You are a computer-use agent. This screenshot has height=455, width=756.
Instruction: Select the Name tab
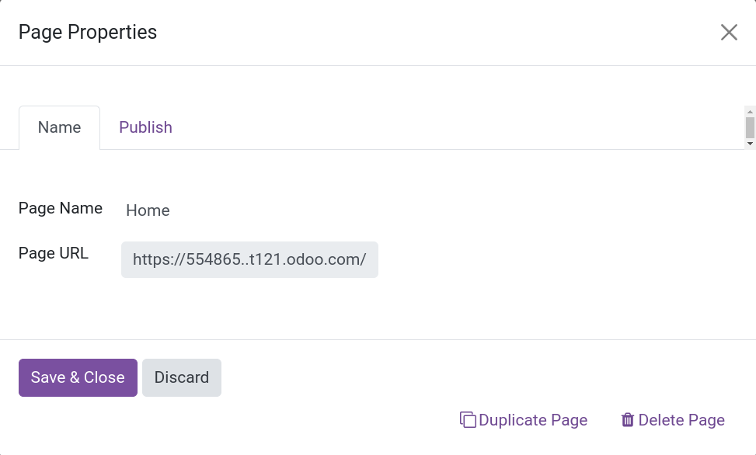point(59,127)
